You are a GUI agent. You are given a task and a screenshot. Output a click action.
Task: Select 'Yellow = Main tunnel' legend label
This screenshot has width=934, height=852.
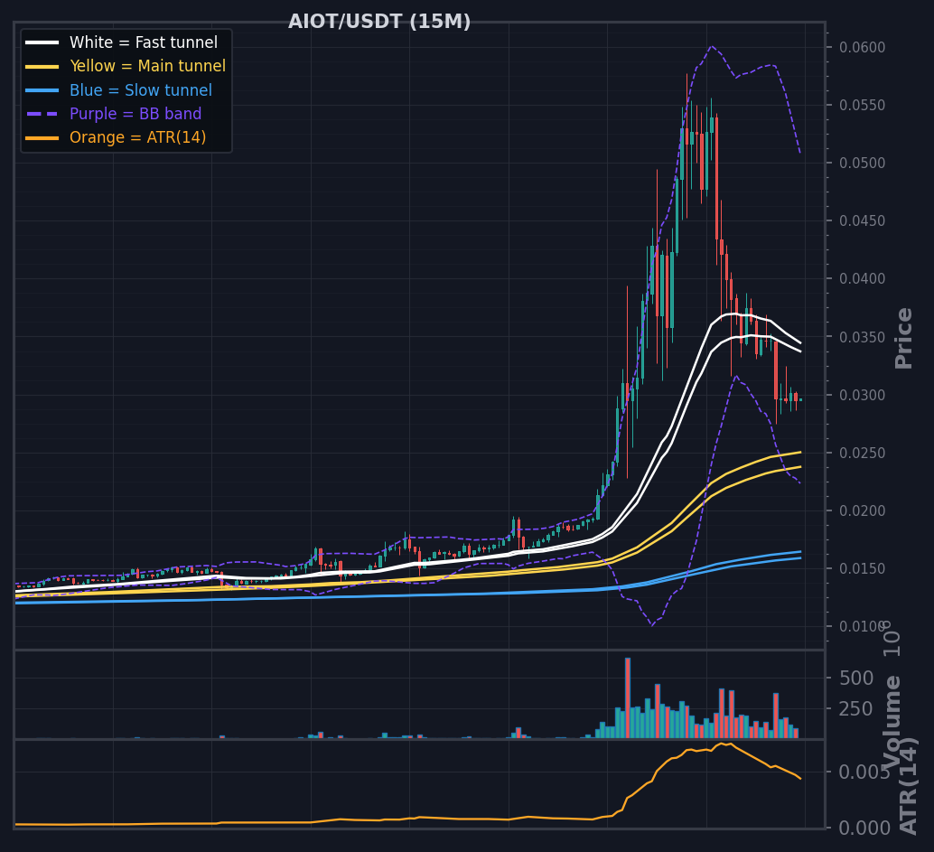pos(148,66)
